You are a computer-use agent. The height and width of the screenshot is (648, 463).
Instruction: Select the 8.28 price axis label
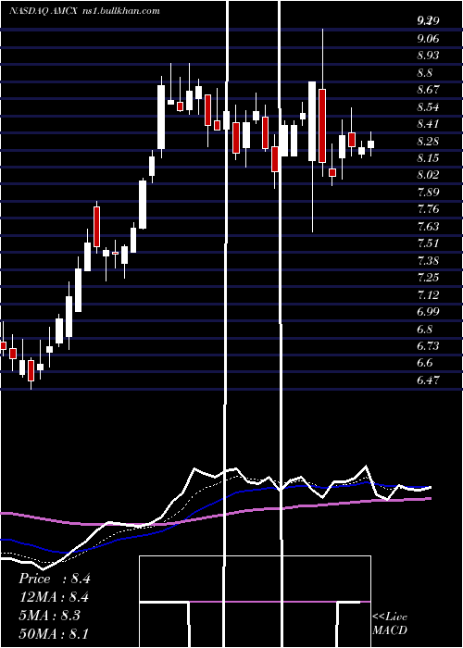(x=428, y=142)
